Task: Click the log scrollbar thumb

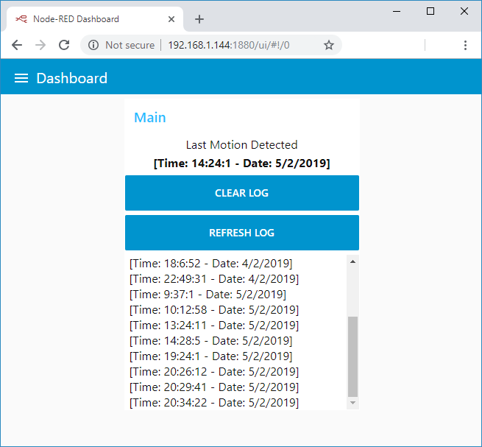Action: (x=353, y=356)
